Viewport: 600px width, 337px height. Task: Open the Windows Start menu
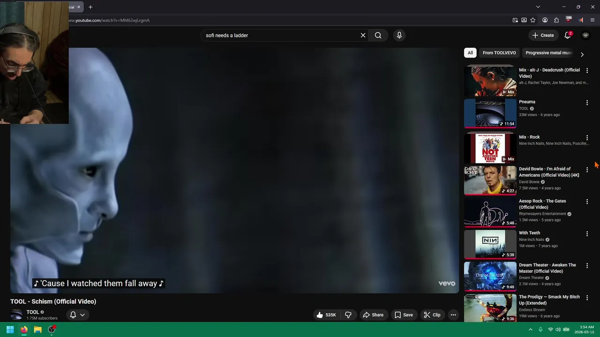[x=10, y=330]
